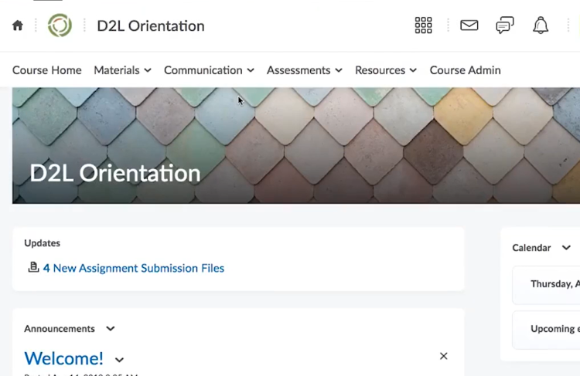Open the Assessments menu

(305, 70)
